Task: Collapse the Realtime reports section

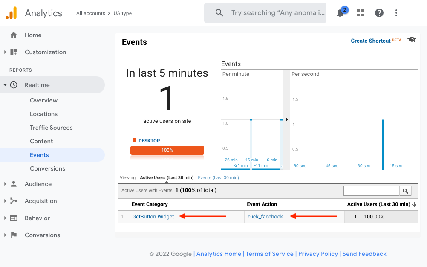Action: [x=6, y=85]
